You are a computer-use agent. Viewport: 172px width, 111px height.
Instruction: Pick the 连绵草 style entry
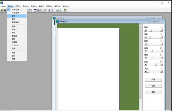click(x=17, y=42)
